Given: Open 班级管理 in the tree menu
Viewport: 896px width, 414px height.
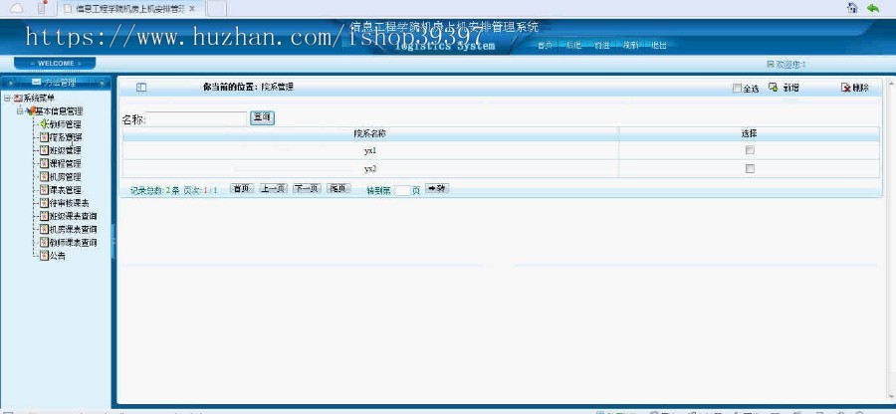Looking at the screenshot, I should (x=65, y=150).
